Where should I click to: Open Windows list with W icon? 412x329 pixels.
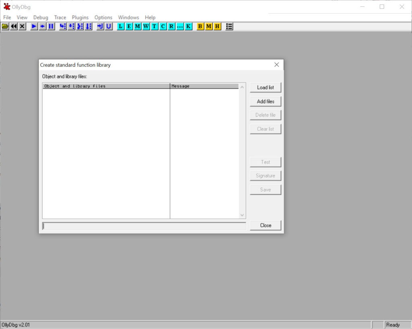tap(146, 26)
